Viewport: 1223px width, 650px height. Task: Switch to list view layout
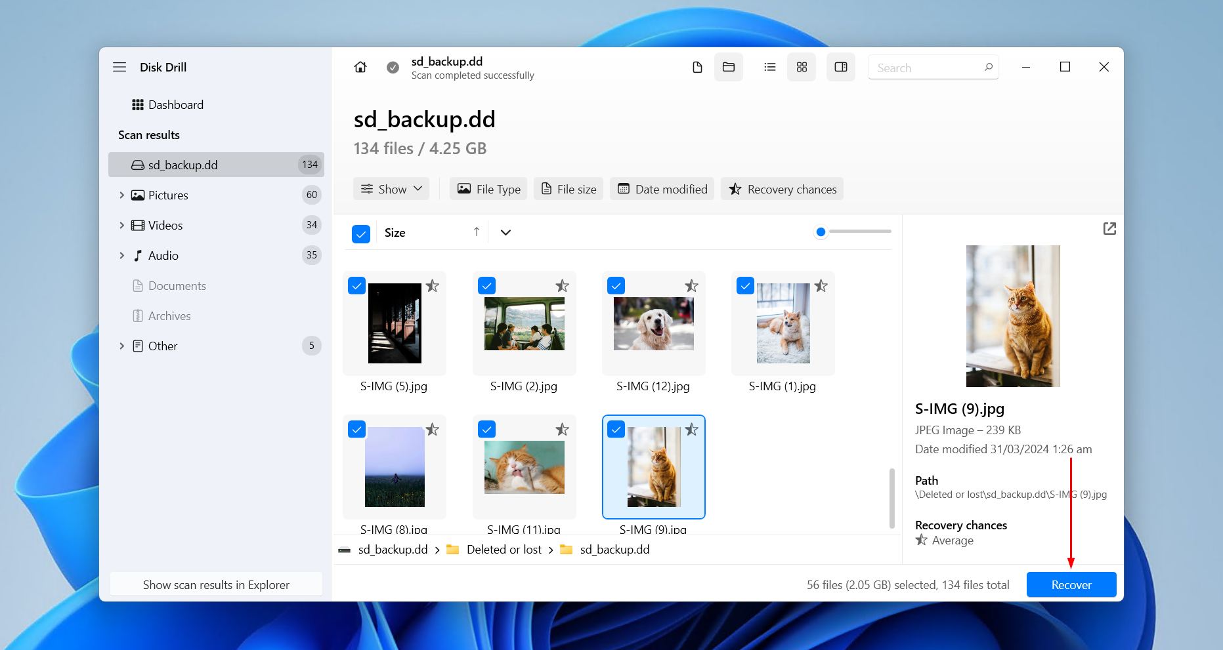(769, 67)
